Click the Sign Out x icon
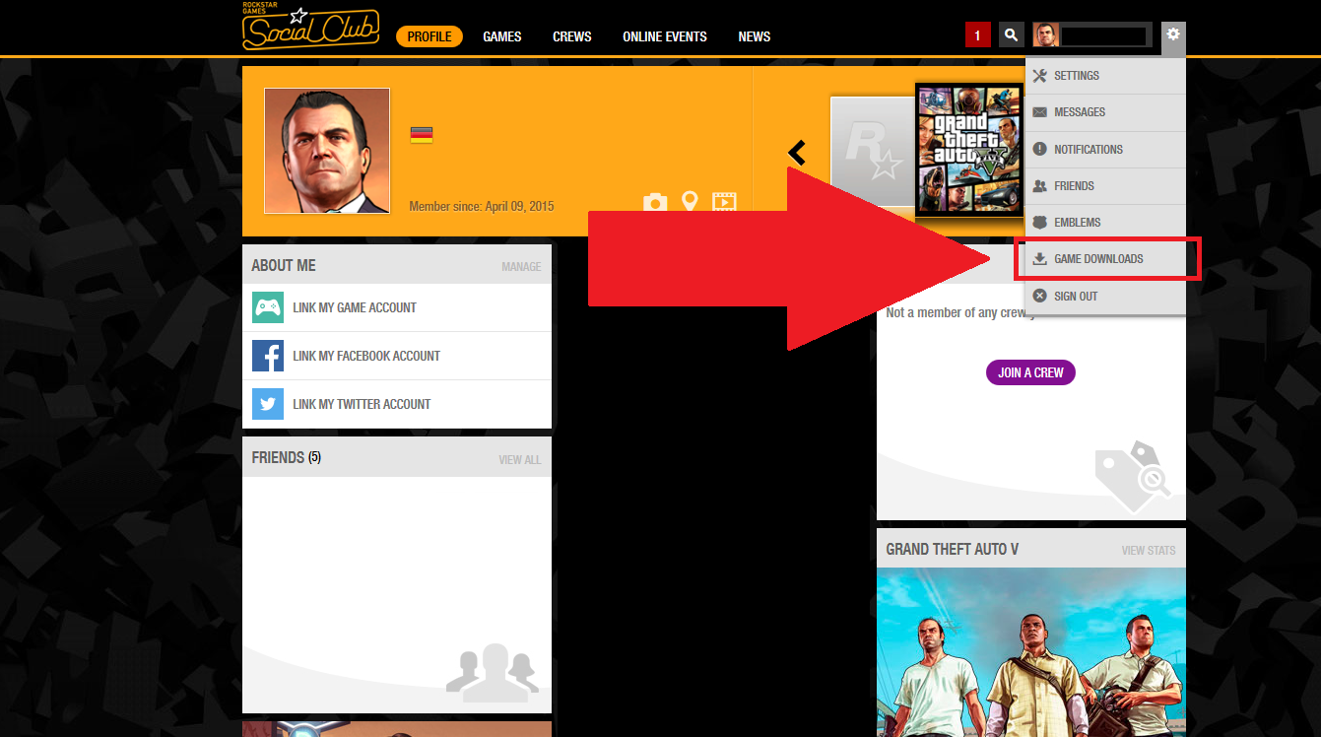Screen dimensions: 1321x737 point(1039,296)
